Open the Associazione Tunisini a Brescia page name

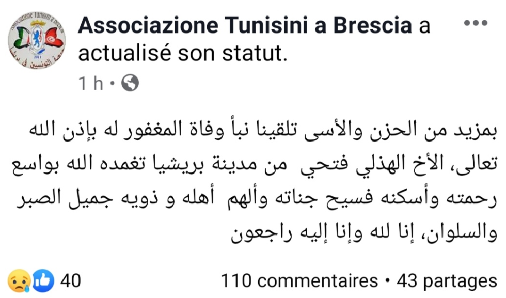[x=245, y=25]
